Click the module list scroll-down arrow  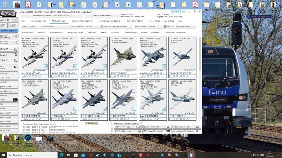200,120
